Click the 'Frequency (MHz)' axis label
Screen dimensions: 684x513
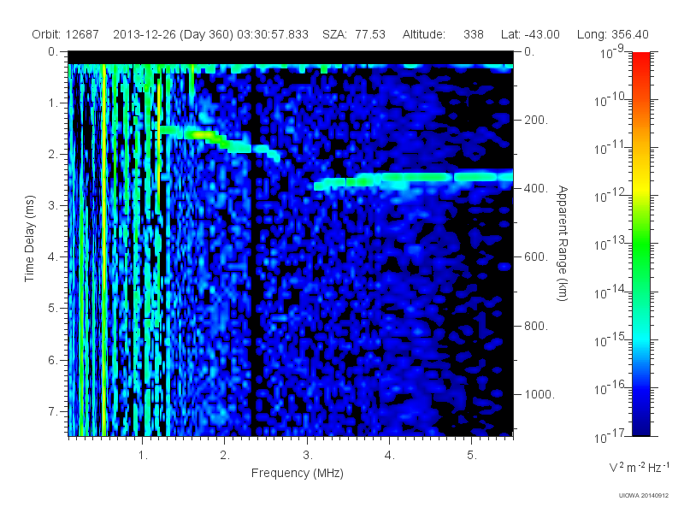(297, 473)
